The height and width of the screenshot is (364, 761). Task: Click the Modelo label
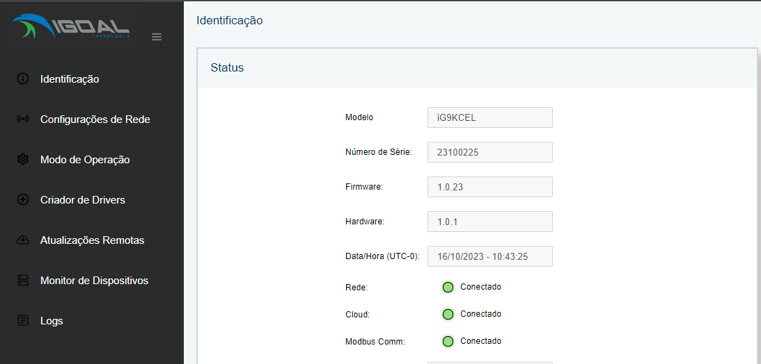(x=359, y=117)
